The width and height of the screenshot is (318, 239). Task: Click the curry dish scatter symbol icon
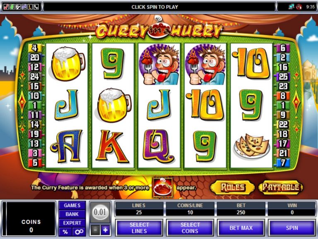pos(163,188)
